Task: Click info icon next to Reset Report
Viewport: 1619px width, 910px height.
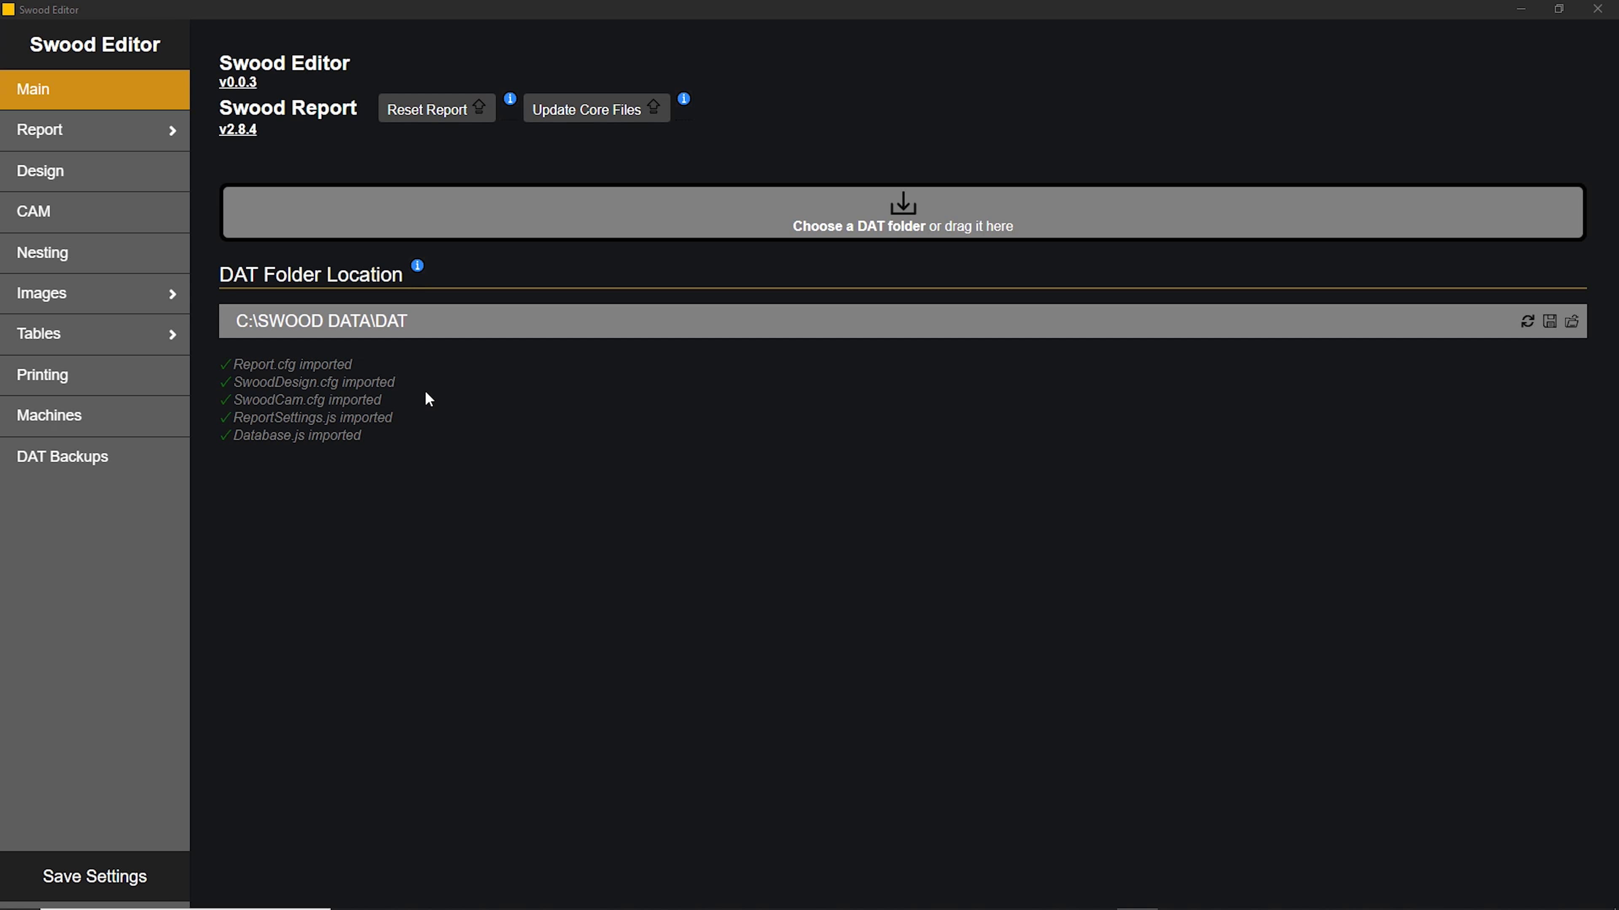Action: 510,99
